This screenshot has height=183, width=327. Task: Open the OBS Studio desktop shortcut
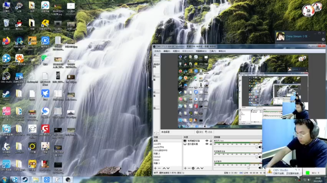(x=6, y=78)
